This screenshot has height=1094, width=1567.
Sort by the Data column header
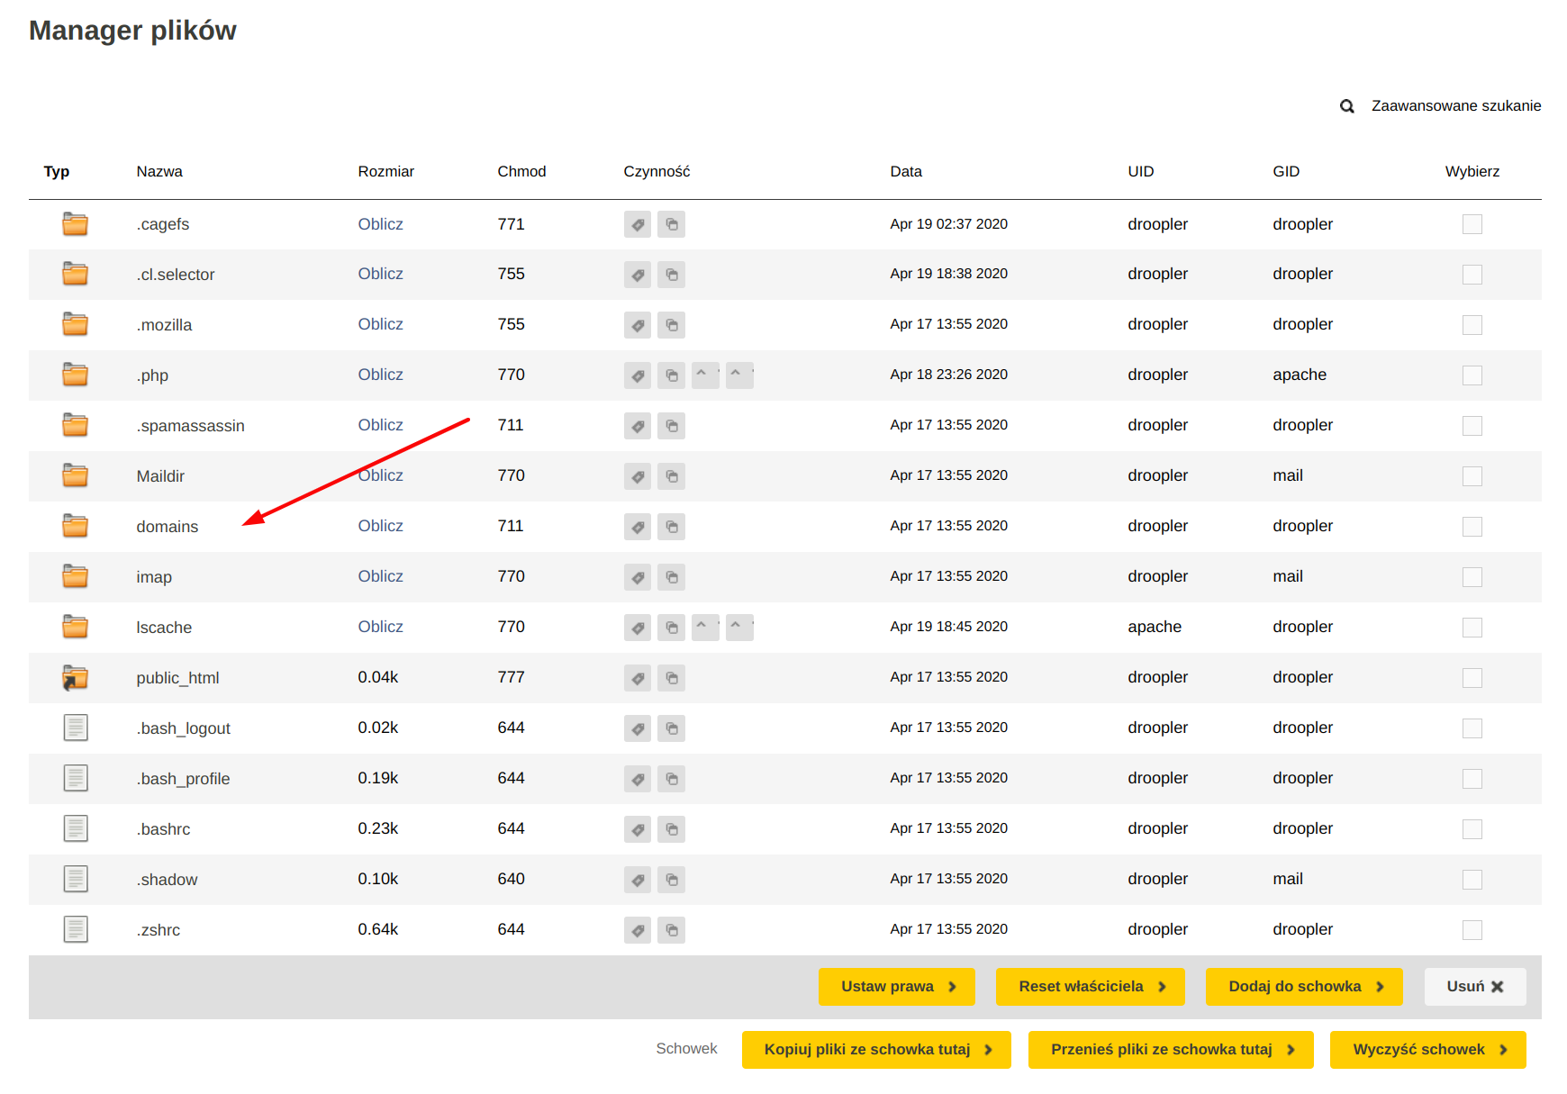pyautogui.click(x=906, y=171)
